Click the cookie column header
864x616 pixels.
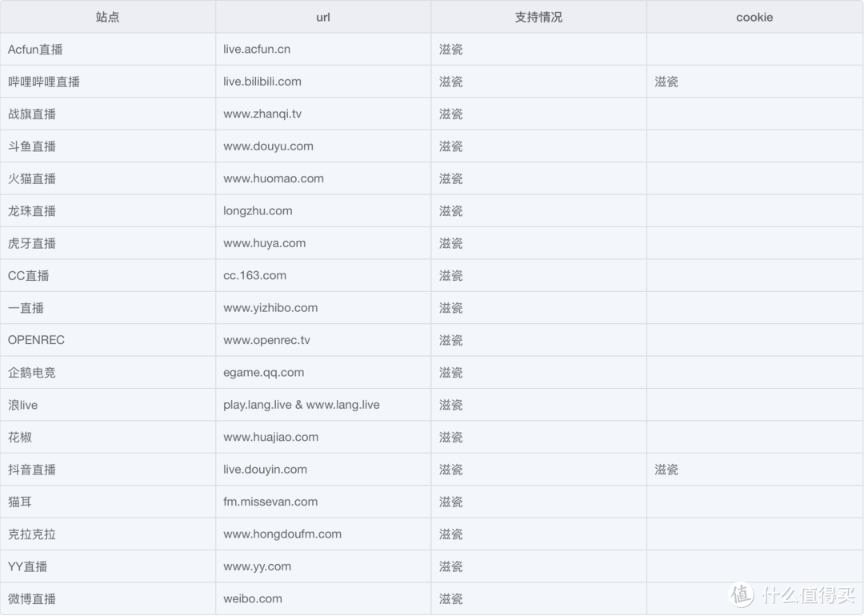754,17
